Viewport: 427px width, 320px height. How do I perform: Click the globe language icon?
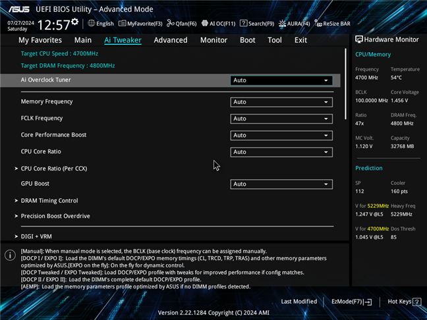pyautogui.click(x=91, y=23)
